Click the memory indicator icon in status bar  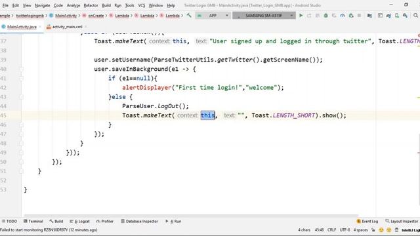[396, 230]
